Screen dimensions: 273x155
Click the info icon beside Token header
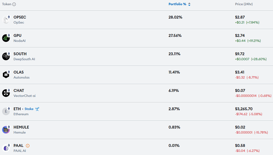14,4
